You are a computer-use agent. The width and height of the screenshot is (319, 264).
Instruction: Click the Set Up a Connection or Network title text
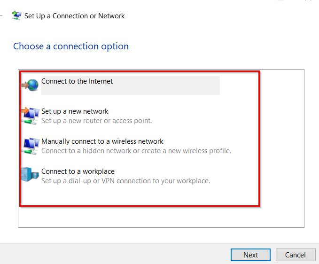click(74, 16)
